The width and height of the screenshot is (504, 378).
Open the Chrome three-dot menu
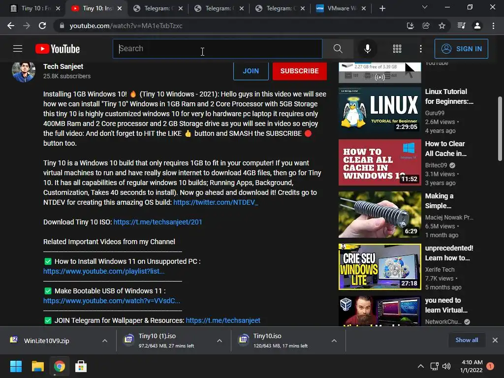[x=493, y=26]
